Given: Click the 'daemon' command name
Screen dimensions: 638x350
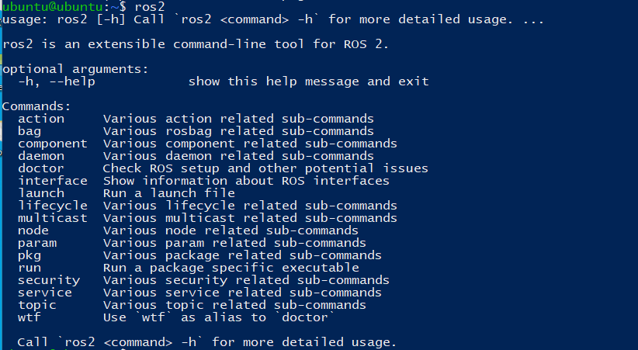Looking at the screenshot, I should (x=40, y=156).
